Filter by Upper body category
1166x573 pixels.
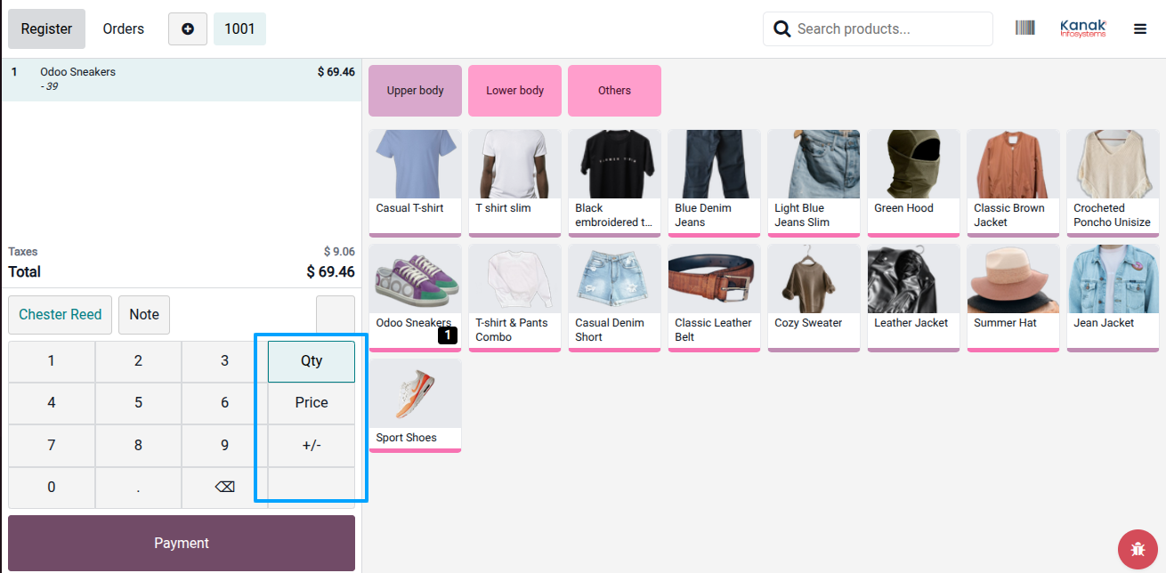tap(416, 91)
